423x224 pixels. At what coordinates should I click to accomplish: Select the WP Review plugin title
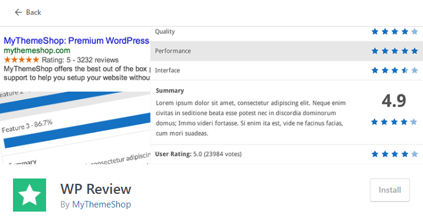pos(96,189)
